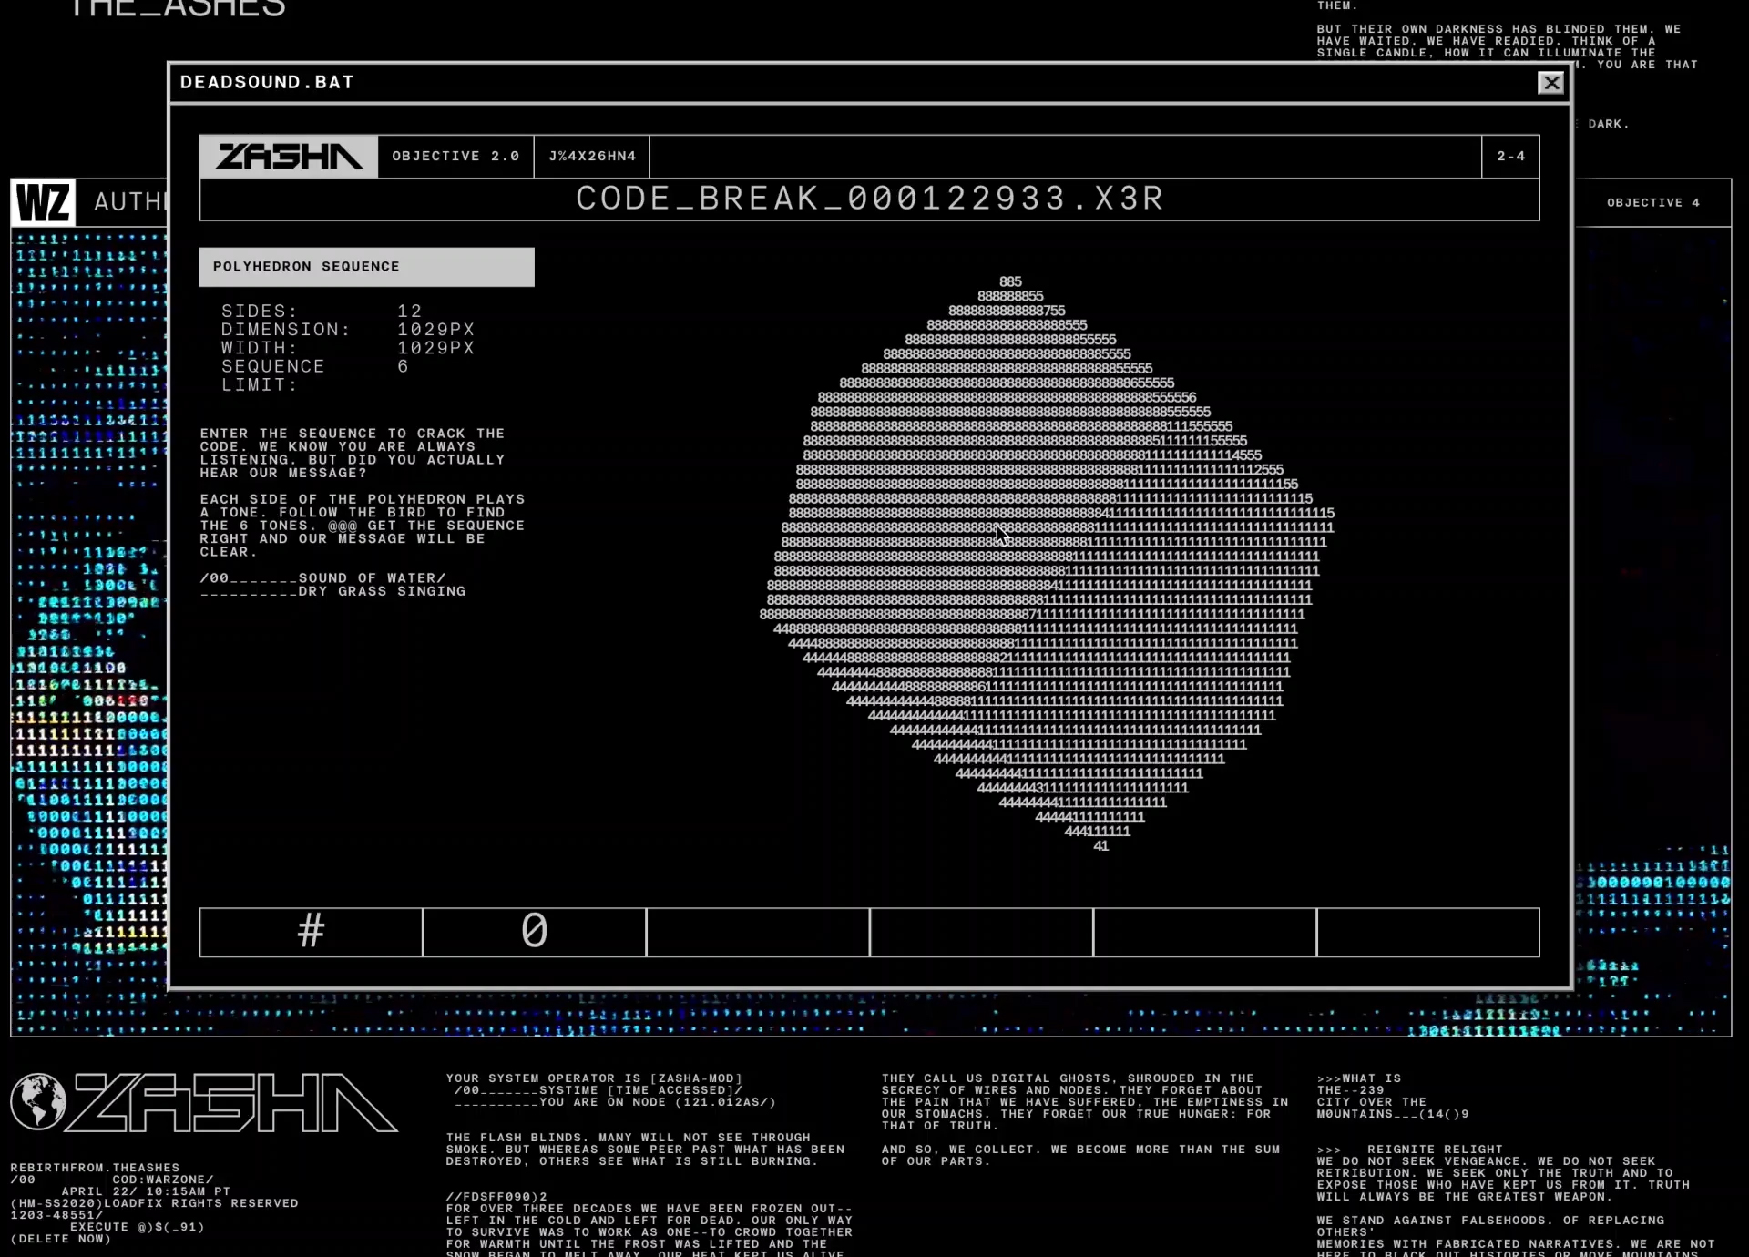1749x1257 pixels.
Task: Click the fifth empty sequence box
Action: pyautogui.click(x=1204, y=932)
